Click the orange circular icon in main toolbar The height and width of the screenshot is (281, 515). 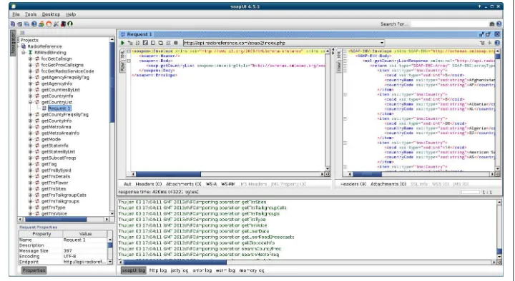click(49, 24)
